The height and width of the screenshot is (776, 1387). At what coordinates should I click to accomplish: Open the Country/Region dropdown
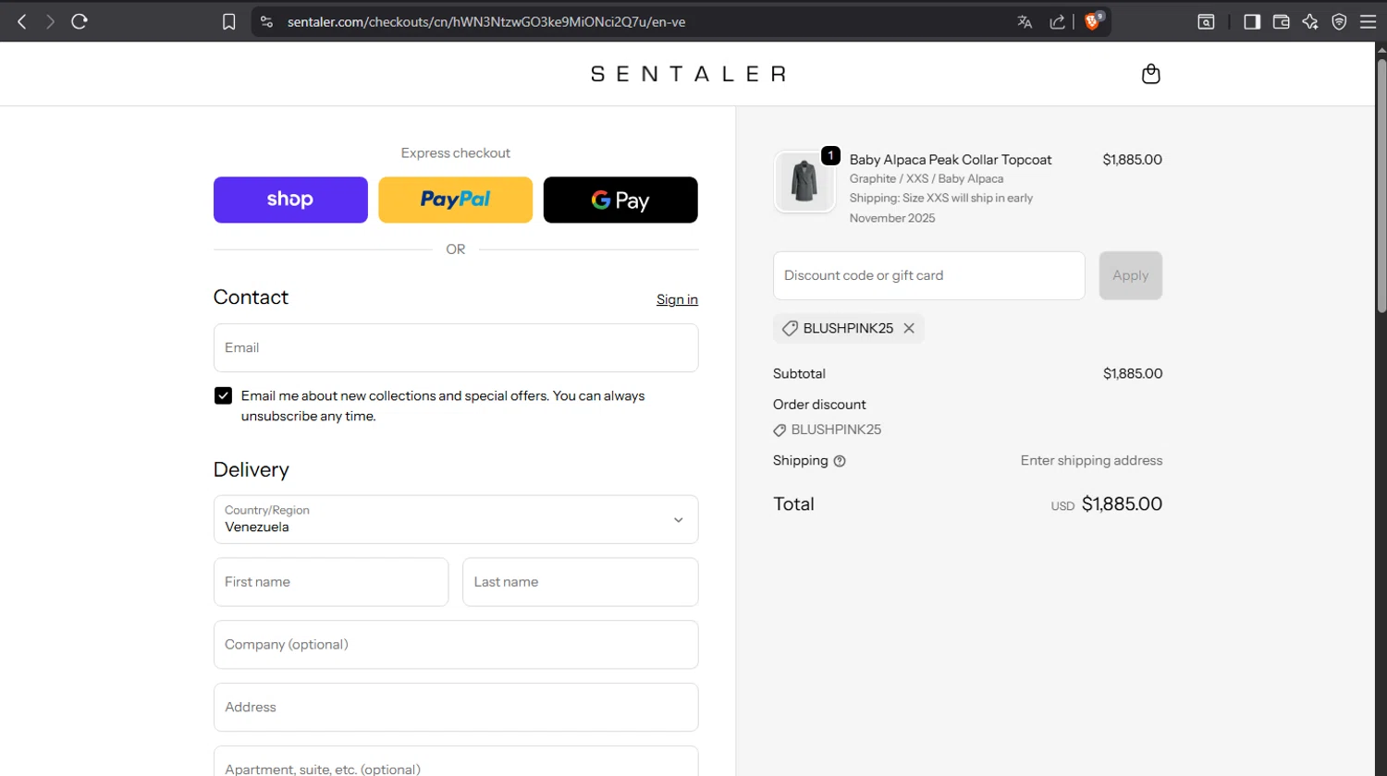click(456, 519)
